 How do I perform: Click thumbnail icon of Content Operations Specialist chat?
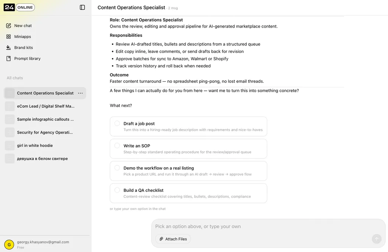click(x=9, y=93)
